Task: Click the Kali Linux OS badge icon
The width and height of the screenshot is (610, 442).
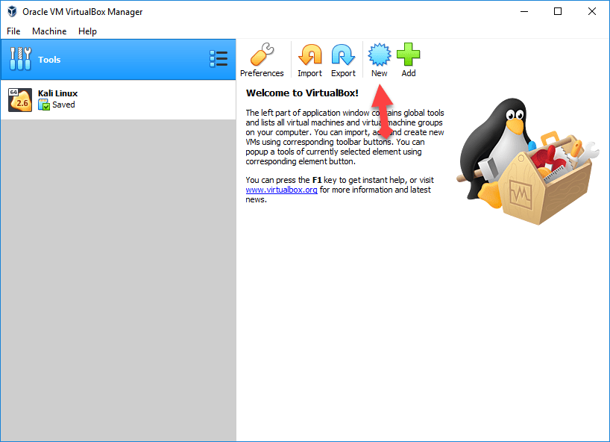Action: 20,99
